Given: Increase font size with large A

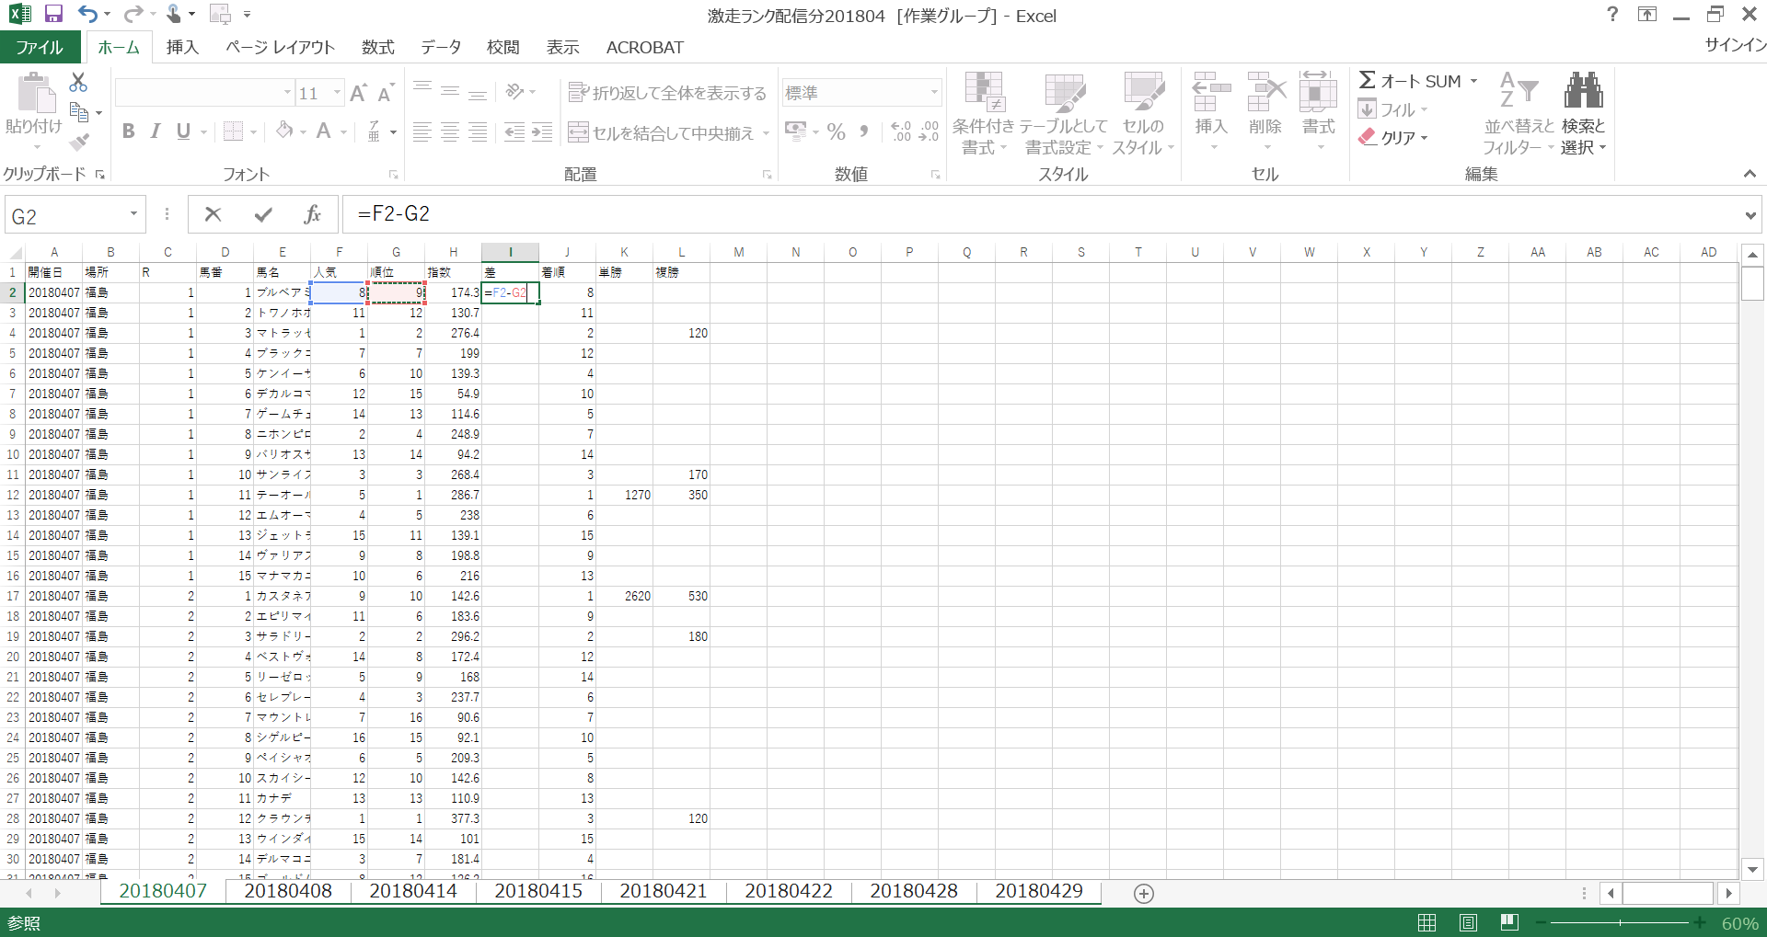Looking at the screenshot, I should coord(359,93).
